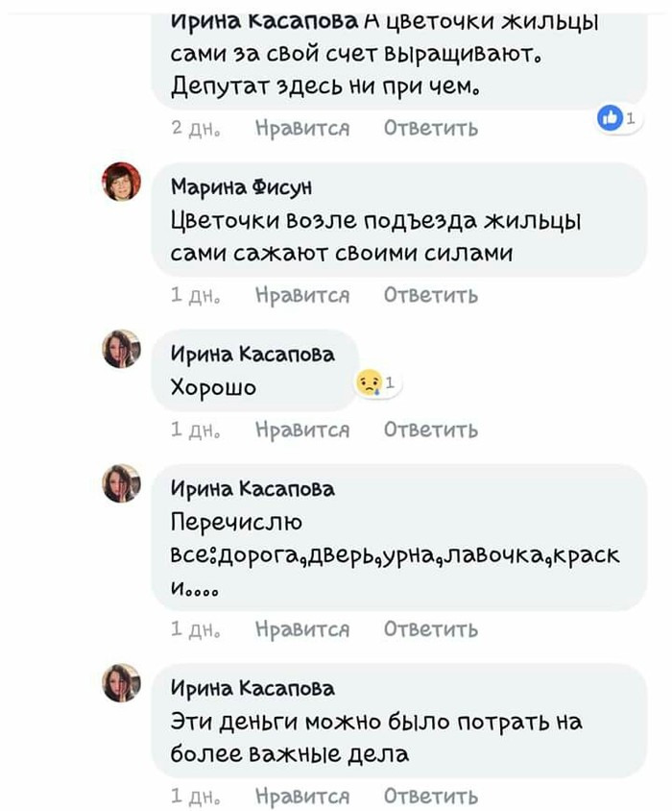672x811 pixels.
Task: Click Ответить under the "Перечислю" comment
Action: (x=431, y=629)
